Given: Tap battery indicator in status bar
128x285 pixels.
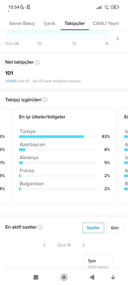Looking at the screenshot, I should [115, 7].
